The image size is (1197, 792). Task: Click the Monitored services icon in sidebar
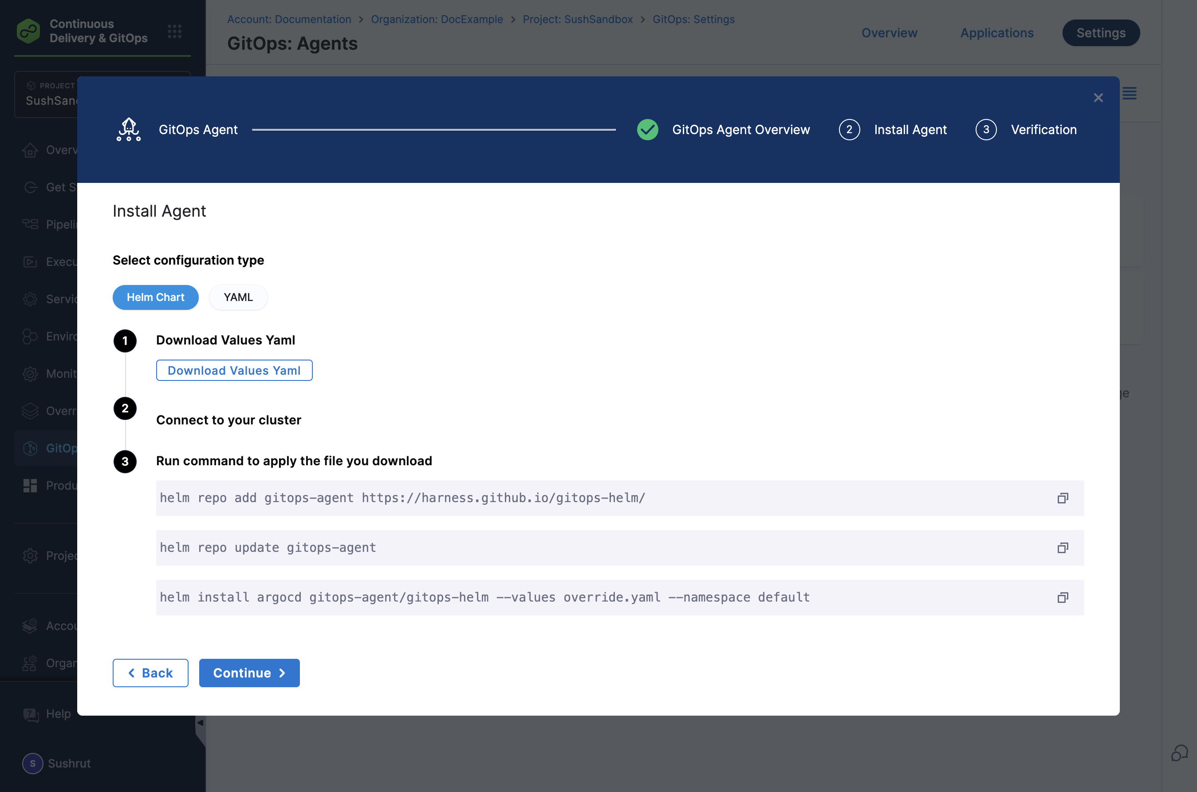click(30, 374)
